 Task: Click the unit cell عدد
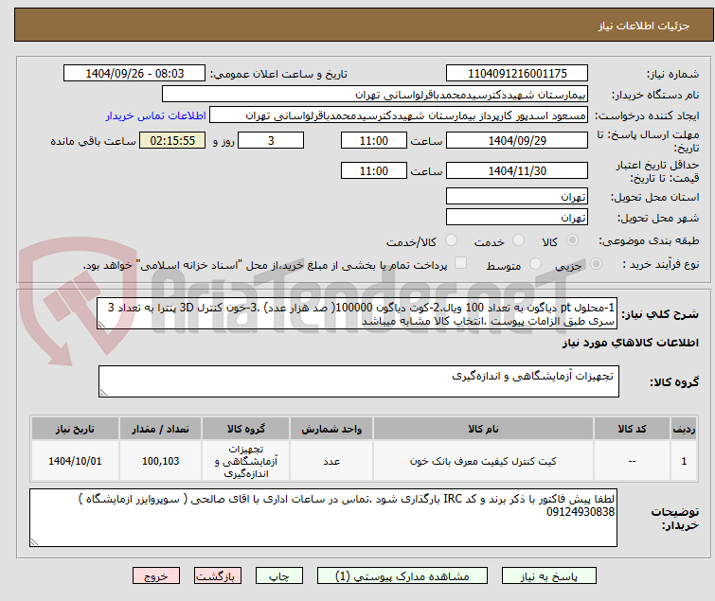click(331, 461)
